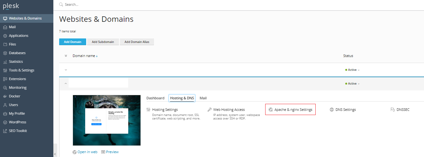Screen dimensions: 424x157
Task: Open Docker from the sidebar
Action: coord(14,96)
